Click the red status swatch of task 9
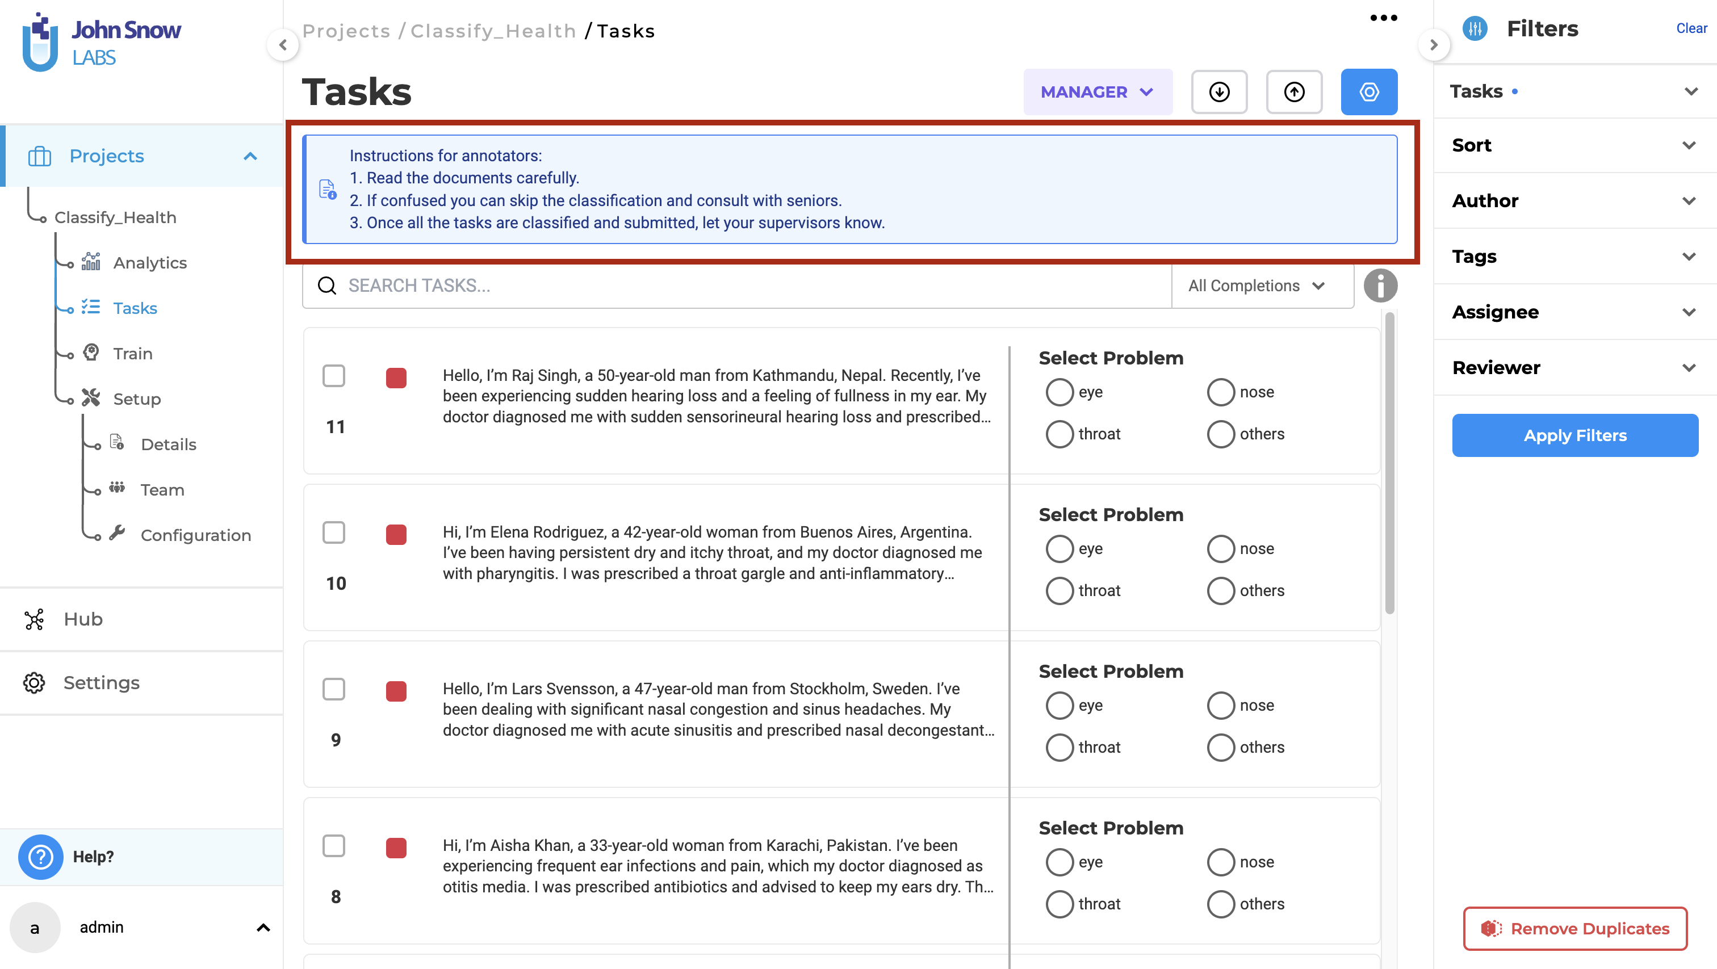 pos(396,691)
